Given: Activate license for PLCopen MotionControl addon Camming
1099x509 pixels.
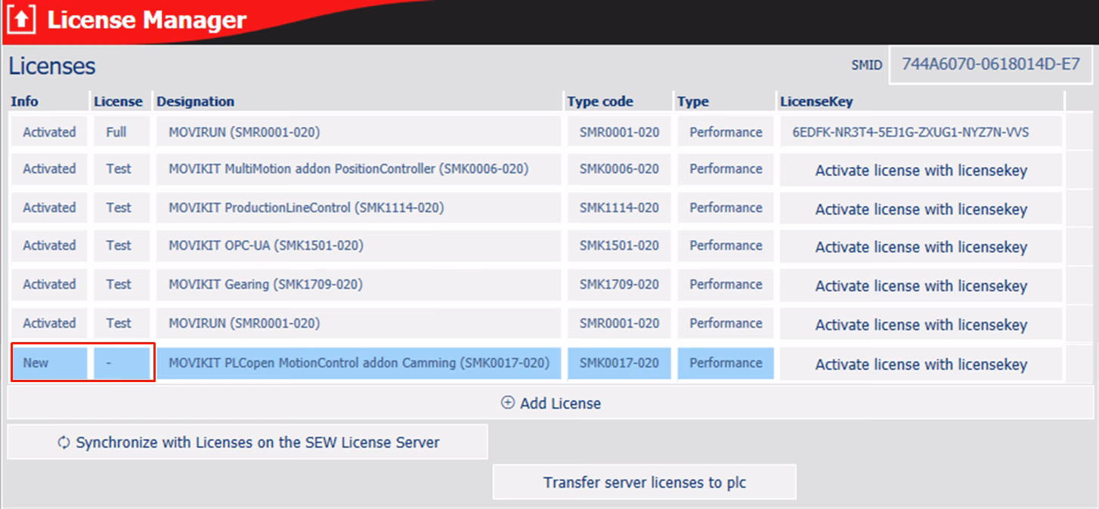Looking at the screenshot, I should click(921, 363).
